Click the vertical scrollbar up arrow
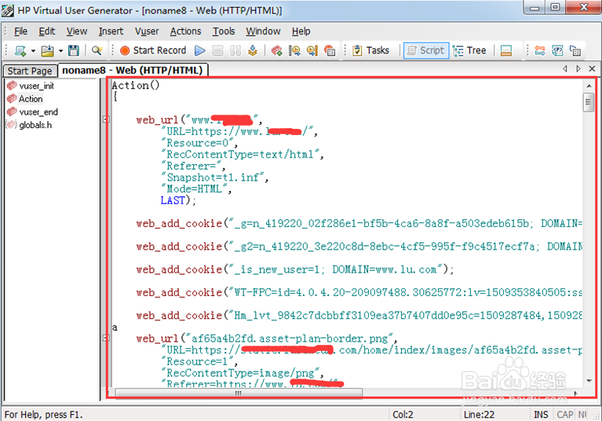602x421 pixels. (x=589, y=86)
